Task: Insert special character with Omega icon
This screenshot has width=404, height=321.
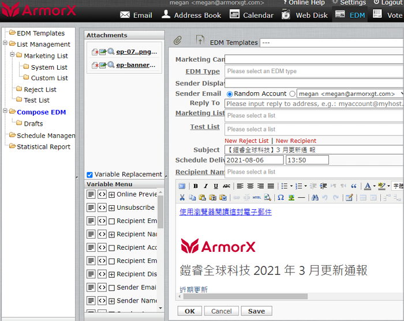Action: tap(280, 198)
